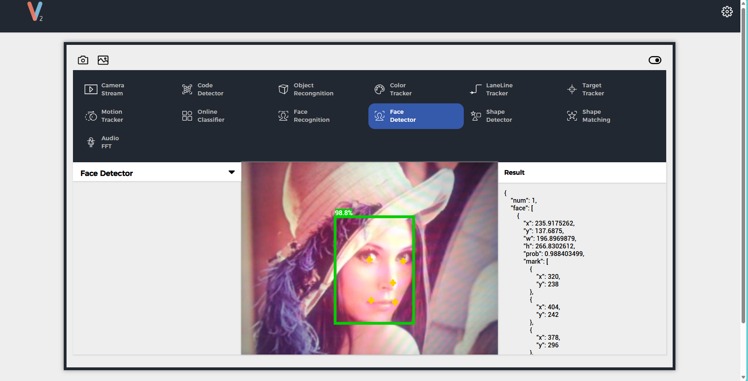Click the Face Recognition icon

(283, 116)
